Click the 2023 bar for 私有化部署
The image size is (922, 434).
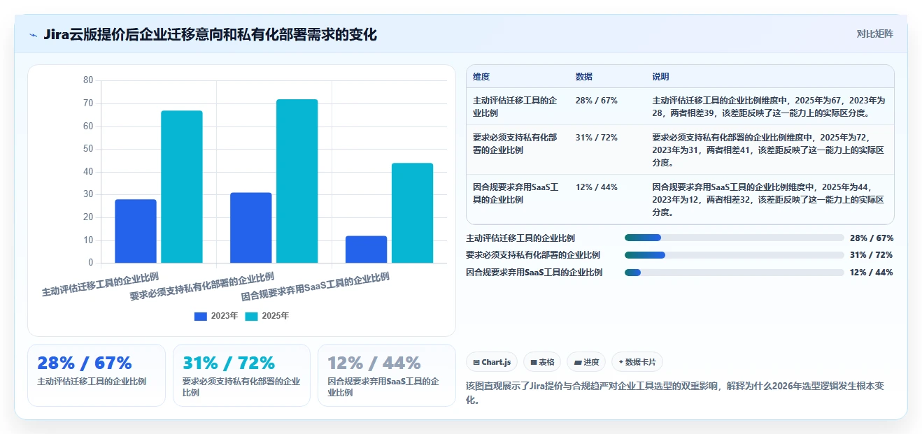(x=251, y=228)
